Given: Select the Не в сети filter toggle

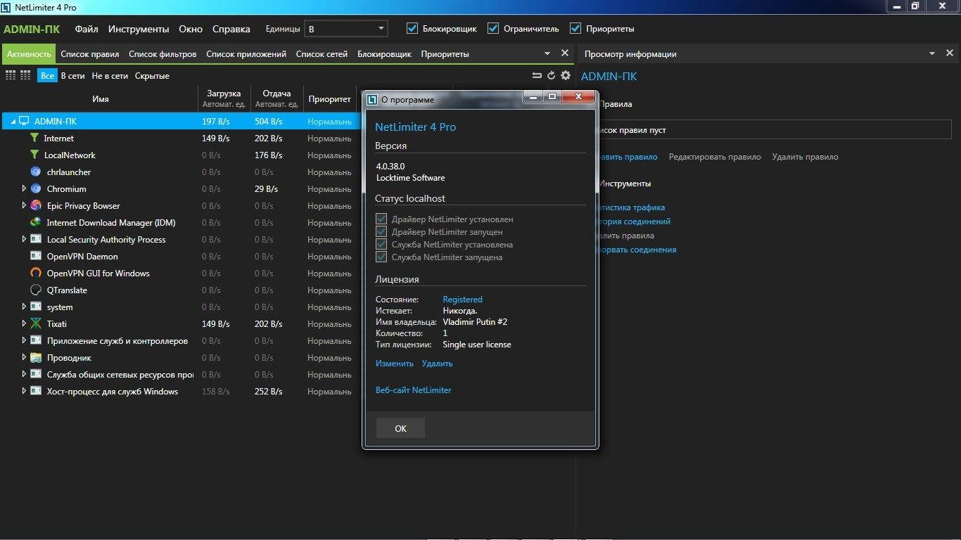Looking at the screenshot, I should [110, 75].
